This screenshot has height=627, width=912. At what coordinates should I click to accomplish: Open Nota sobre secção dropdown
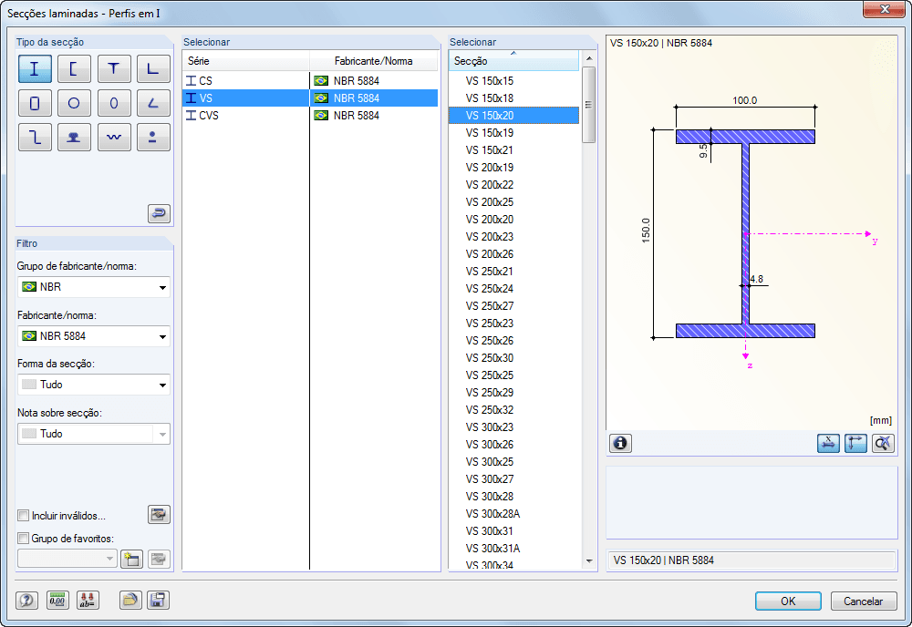[x=94, y=434]
